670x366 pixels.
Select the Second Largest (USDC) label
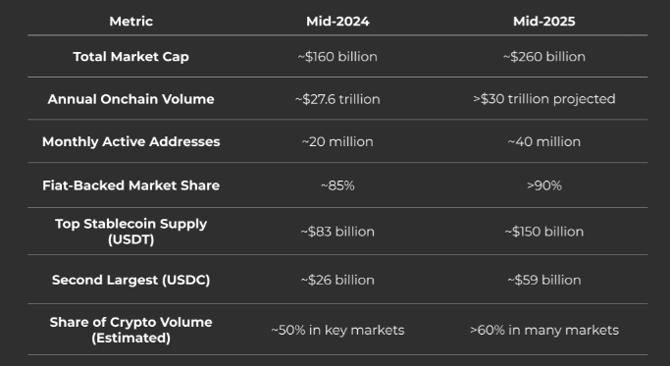click(130, 280)
